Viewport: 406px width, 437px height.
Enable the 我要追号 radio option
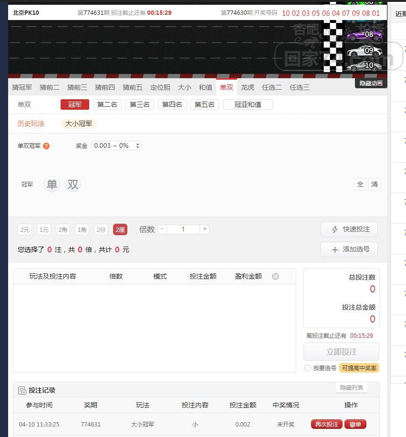coord(307,368)
